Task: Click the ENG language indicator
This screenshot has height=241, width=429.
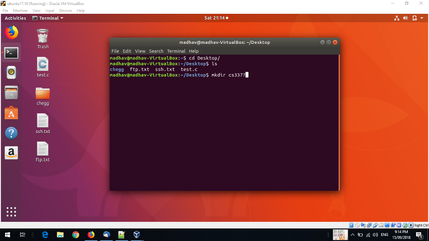Action: point(385,235)
